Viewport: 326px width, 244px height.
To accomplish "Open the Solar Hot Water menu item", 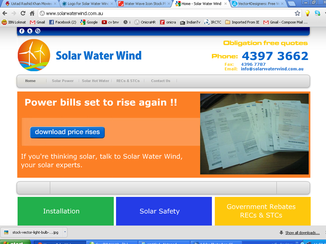I will click(95, 81).
